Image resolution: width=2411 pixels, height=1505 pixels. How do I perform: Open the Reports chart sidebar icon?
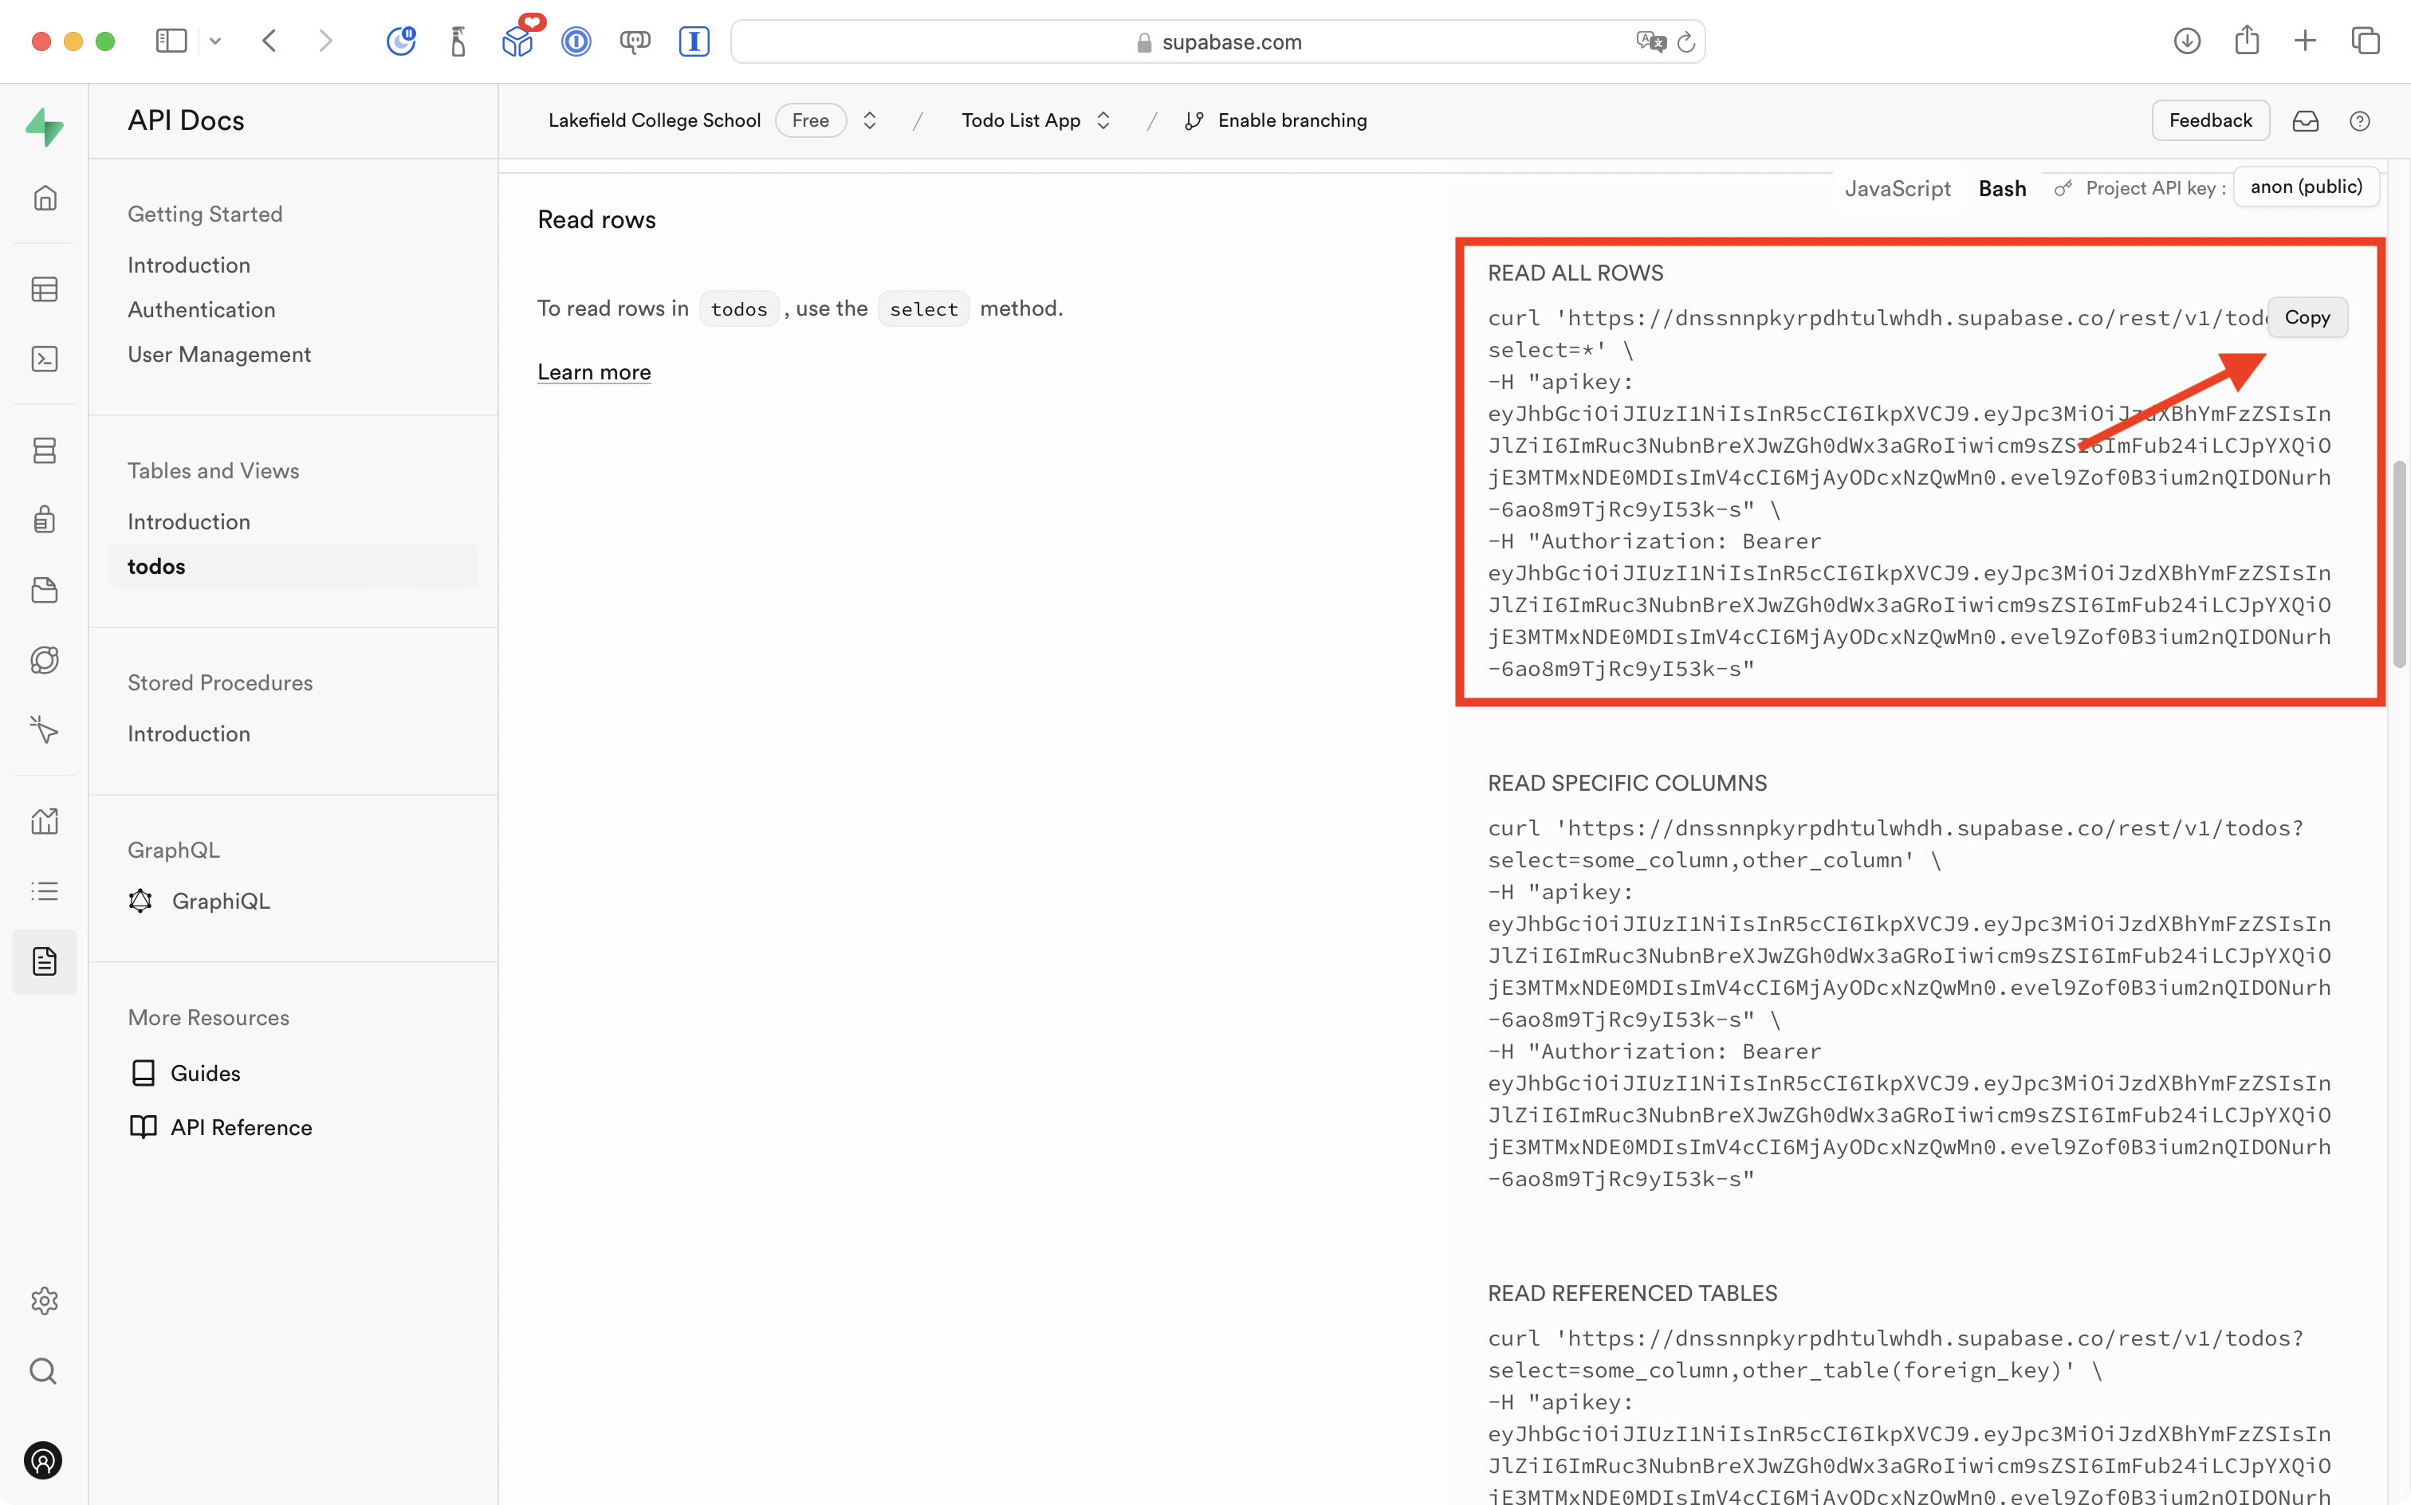click(45, 821)
